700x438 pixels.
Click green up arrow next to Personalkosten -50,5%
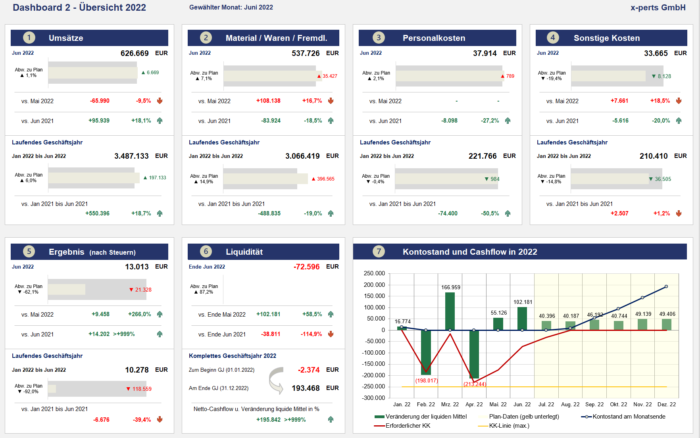508,213
